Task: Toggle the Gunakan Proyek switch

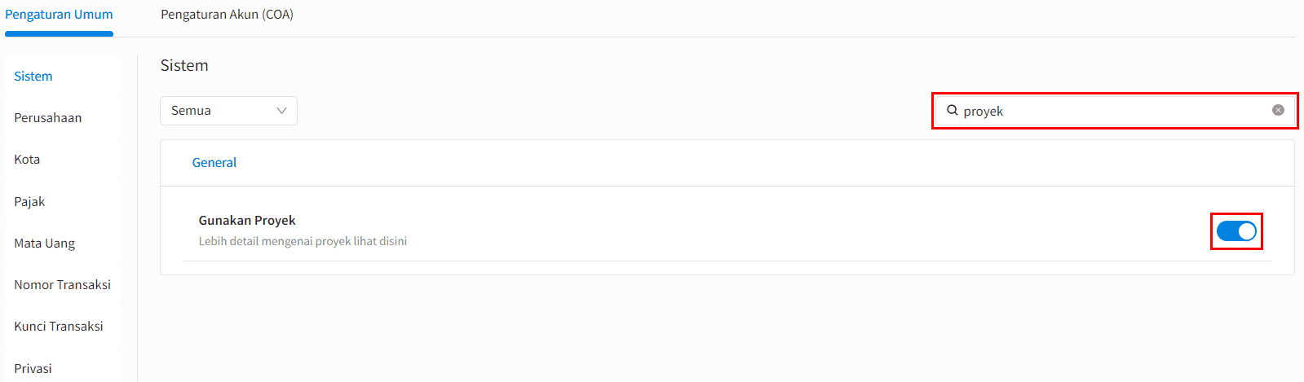Action: [1236, 231]
